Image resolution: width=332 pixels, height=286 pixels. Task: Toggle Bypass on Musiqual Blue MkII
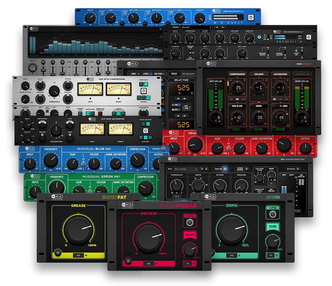[163, 149]
